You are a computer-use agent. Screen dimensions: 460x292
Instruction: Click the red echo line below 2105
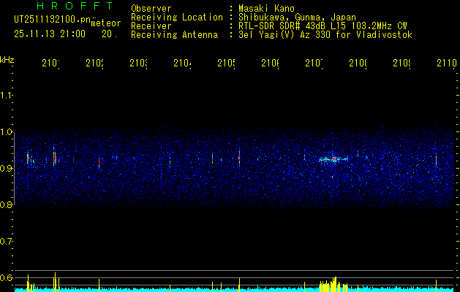click(x=239, y=158)
